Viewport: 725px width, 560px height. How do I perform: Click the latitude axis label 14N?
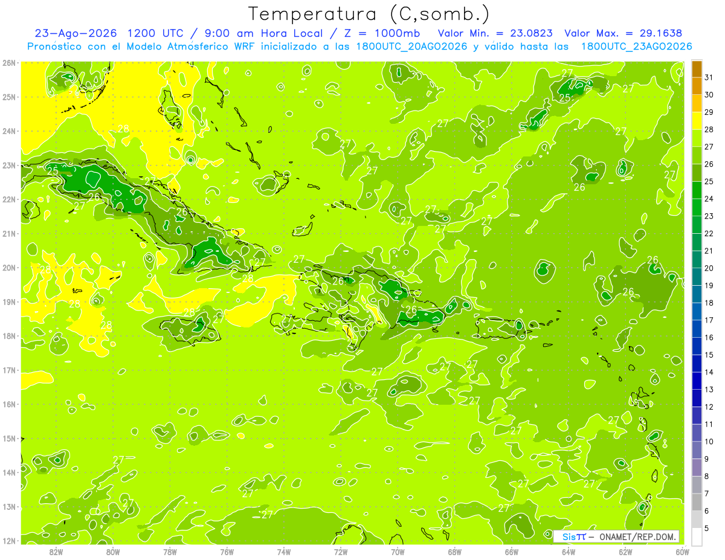click(x=9, y=472)
